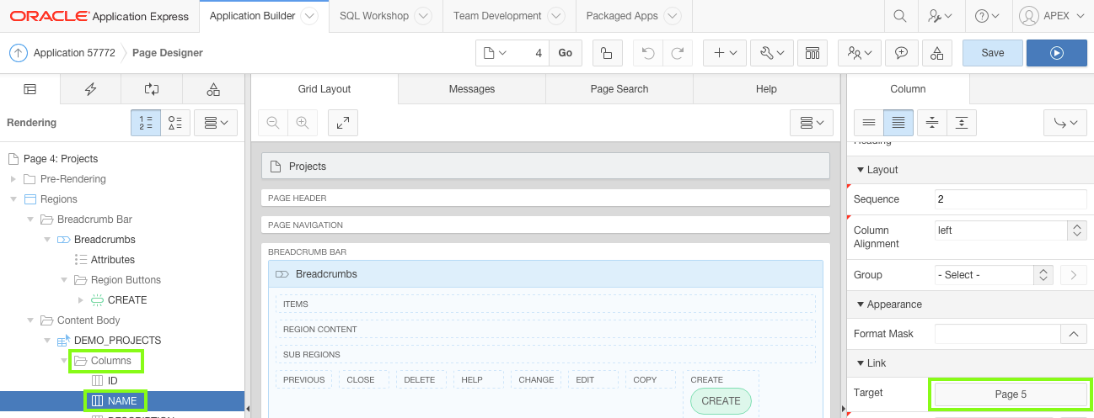Switch to the Messages tab

(x=472, y=89)
